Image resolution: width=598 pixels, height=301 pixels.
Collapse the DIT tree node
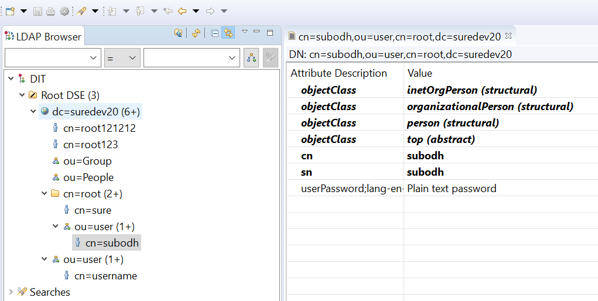[x=11, y=79]
